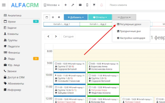Tick checkbox for Петухова Кира 11:00 lesson
Screen dimensions: 165x103
coord(90,87)
